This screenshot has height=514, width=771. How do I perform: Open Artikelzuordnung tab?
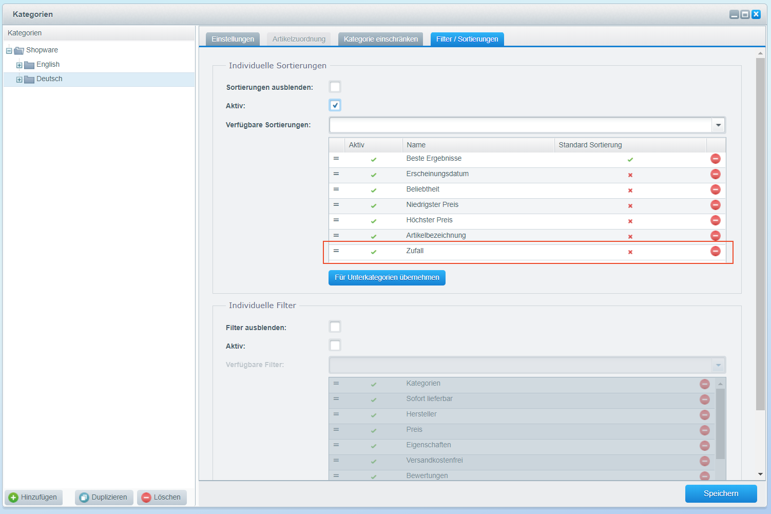point(299,39)
